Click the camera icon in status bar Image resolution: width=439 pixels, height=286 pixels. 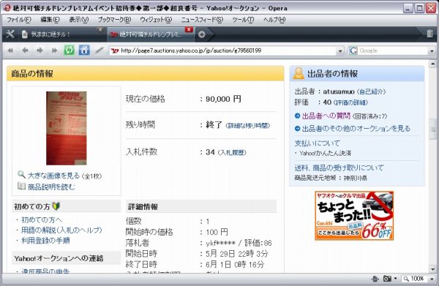(x=387, y=279)
